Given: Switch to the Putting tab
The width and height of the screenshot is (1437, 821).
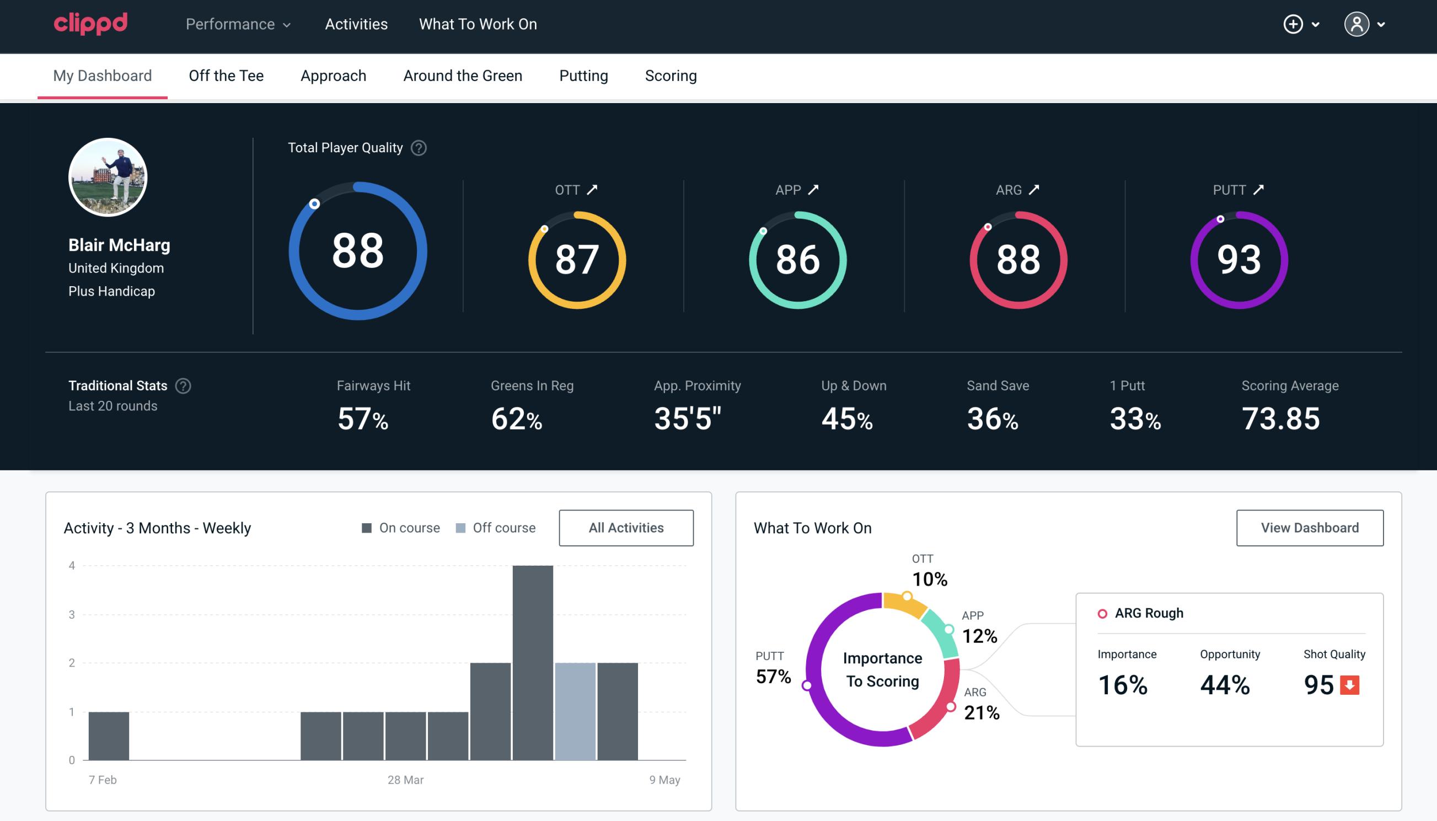Looking at the screenshot, I should tap(583, 75).
